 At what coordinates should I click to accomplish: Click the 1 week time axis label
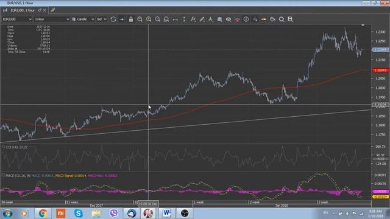[x=199, y=203]
